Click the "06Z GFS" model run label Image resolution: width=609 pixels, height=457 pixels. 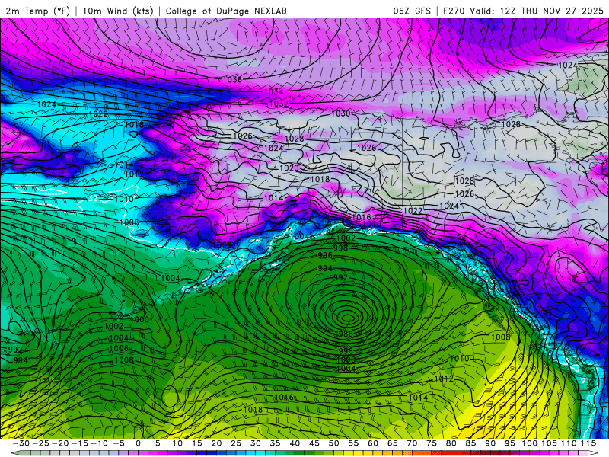click(412, 11)
